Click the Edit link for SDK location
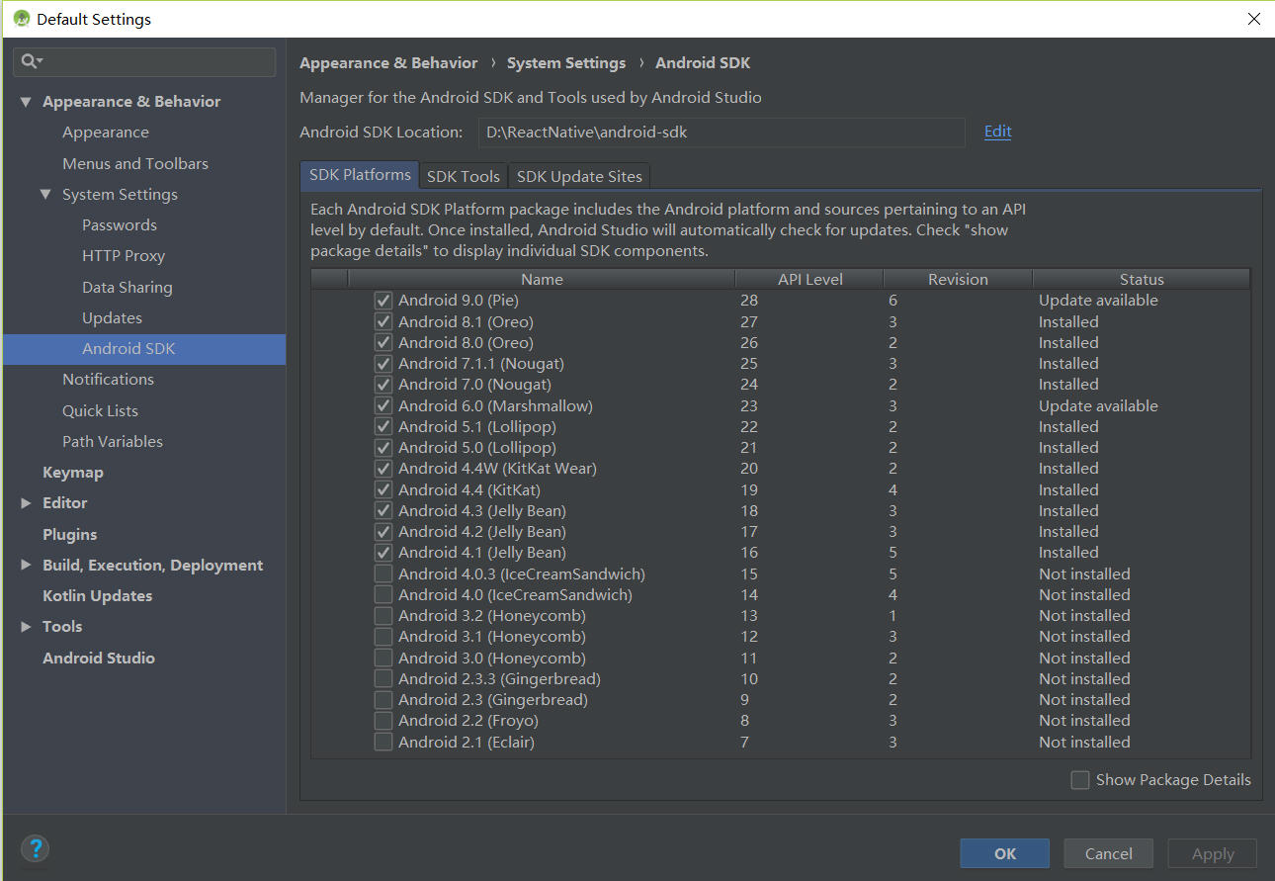The width and height of the screenshot is (1275, 881). pyautogui.click(x=998, y=132)
